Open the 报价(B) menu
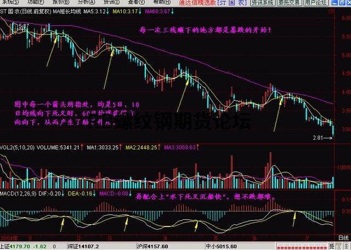 61,2
